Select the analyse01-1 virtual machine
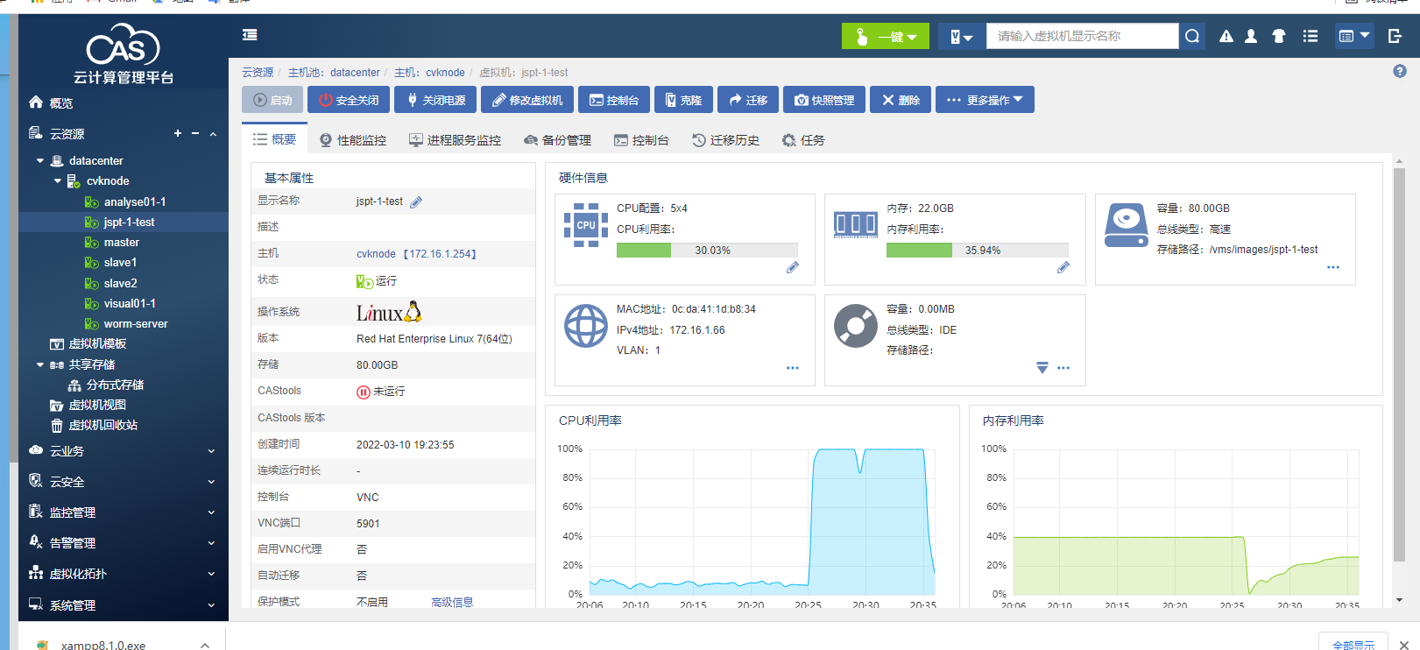This screenshot has height=650, width=1420. 135,202
